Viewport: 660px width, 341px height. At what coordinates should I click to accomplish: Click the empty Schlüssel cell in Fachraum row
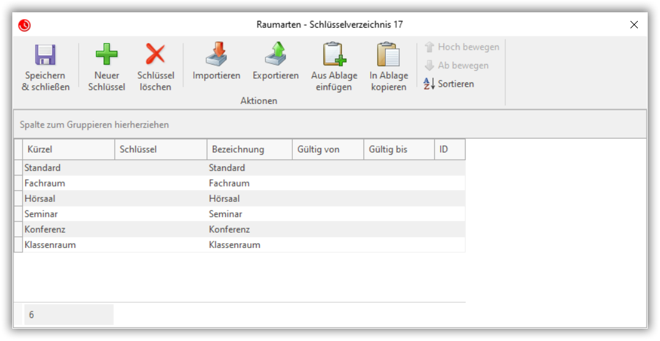click(x=161, y=183)
